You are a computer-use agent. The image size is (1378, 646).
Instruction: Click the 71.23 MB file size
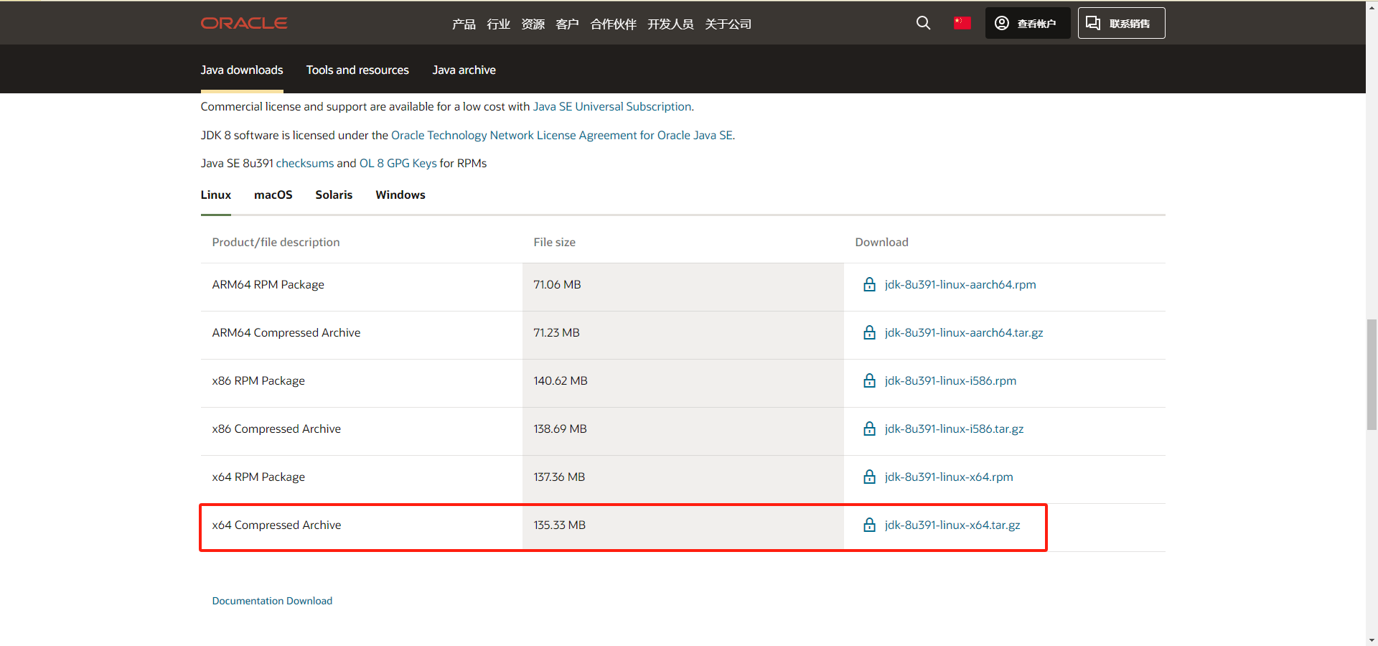point(556,332)
